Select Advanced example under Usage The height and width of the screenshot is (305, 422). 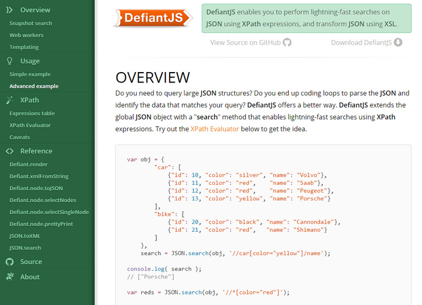click(x=34, y=87)
